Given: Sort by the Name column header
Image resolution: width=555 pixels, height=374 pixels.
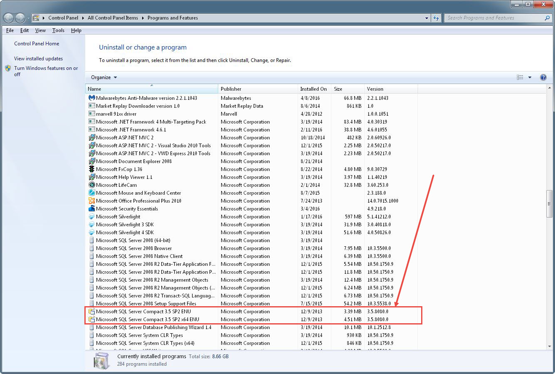Looking at the screenshot, I should (152, 89).
